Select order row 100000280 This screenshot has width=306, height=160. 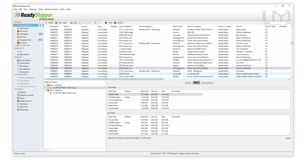tap(167, 30)
